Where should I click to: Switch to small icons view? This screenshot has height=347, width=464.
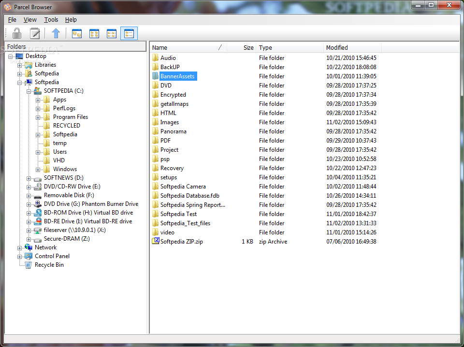click(94, 33)
